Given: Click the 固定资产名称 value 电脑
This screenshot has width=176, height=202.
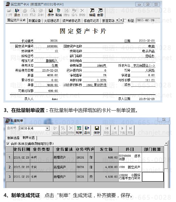Looking at the screenshot, I should (152, 46).
